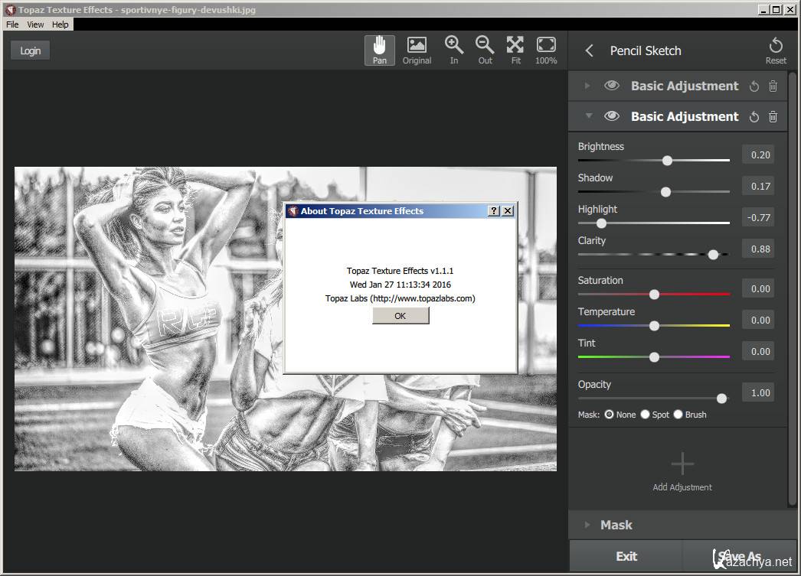Viewport: 801px width, 576px height.
Task: Select the Pan hand tool
Action: coord(379,50)
